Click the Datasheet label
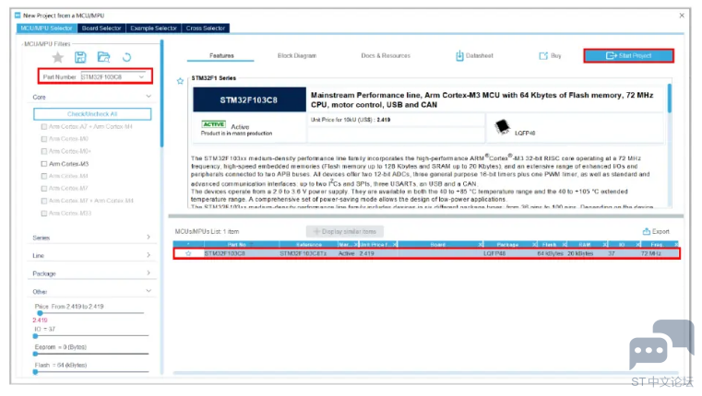 [x=479, y=56]
